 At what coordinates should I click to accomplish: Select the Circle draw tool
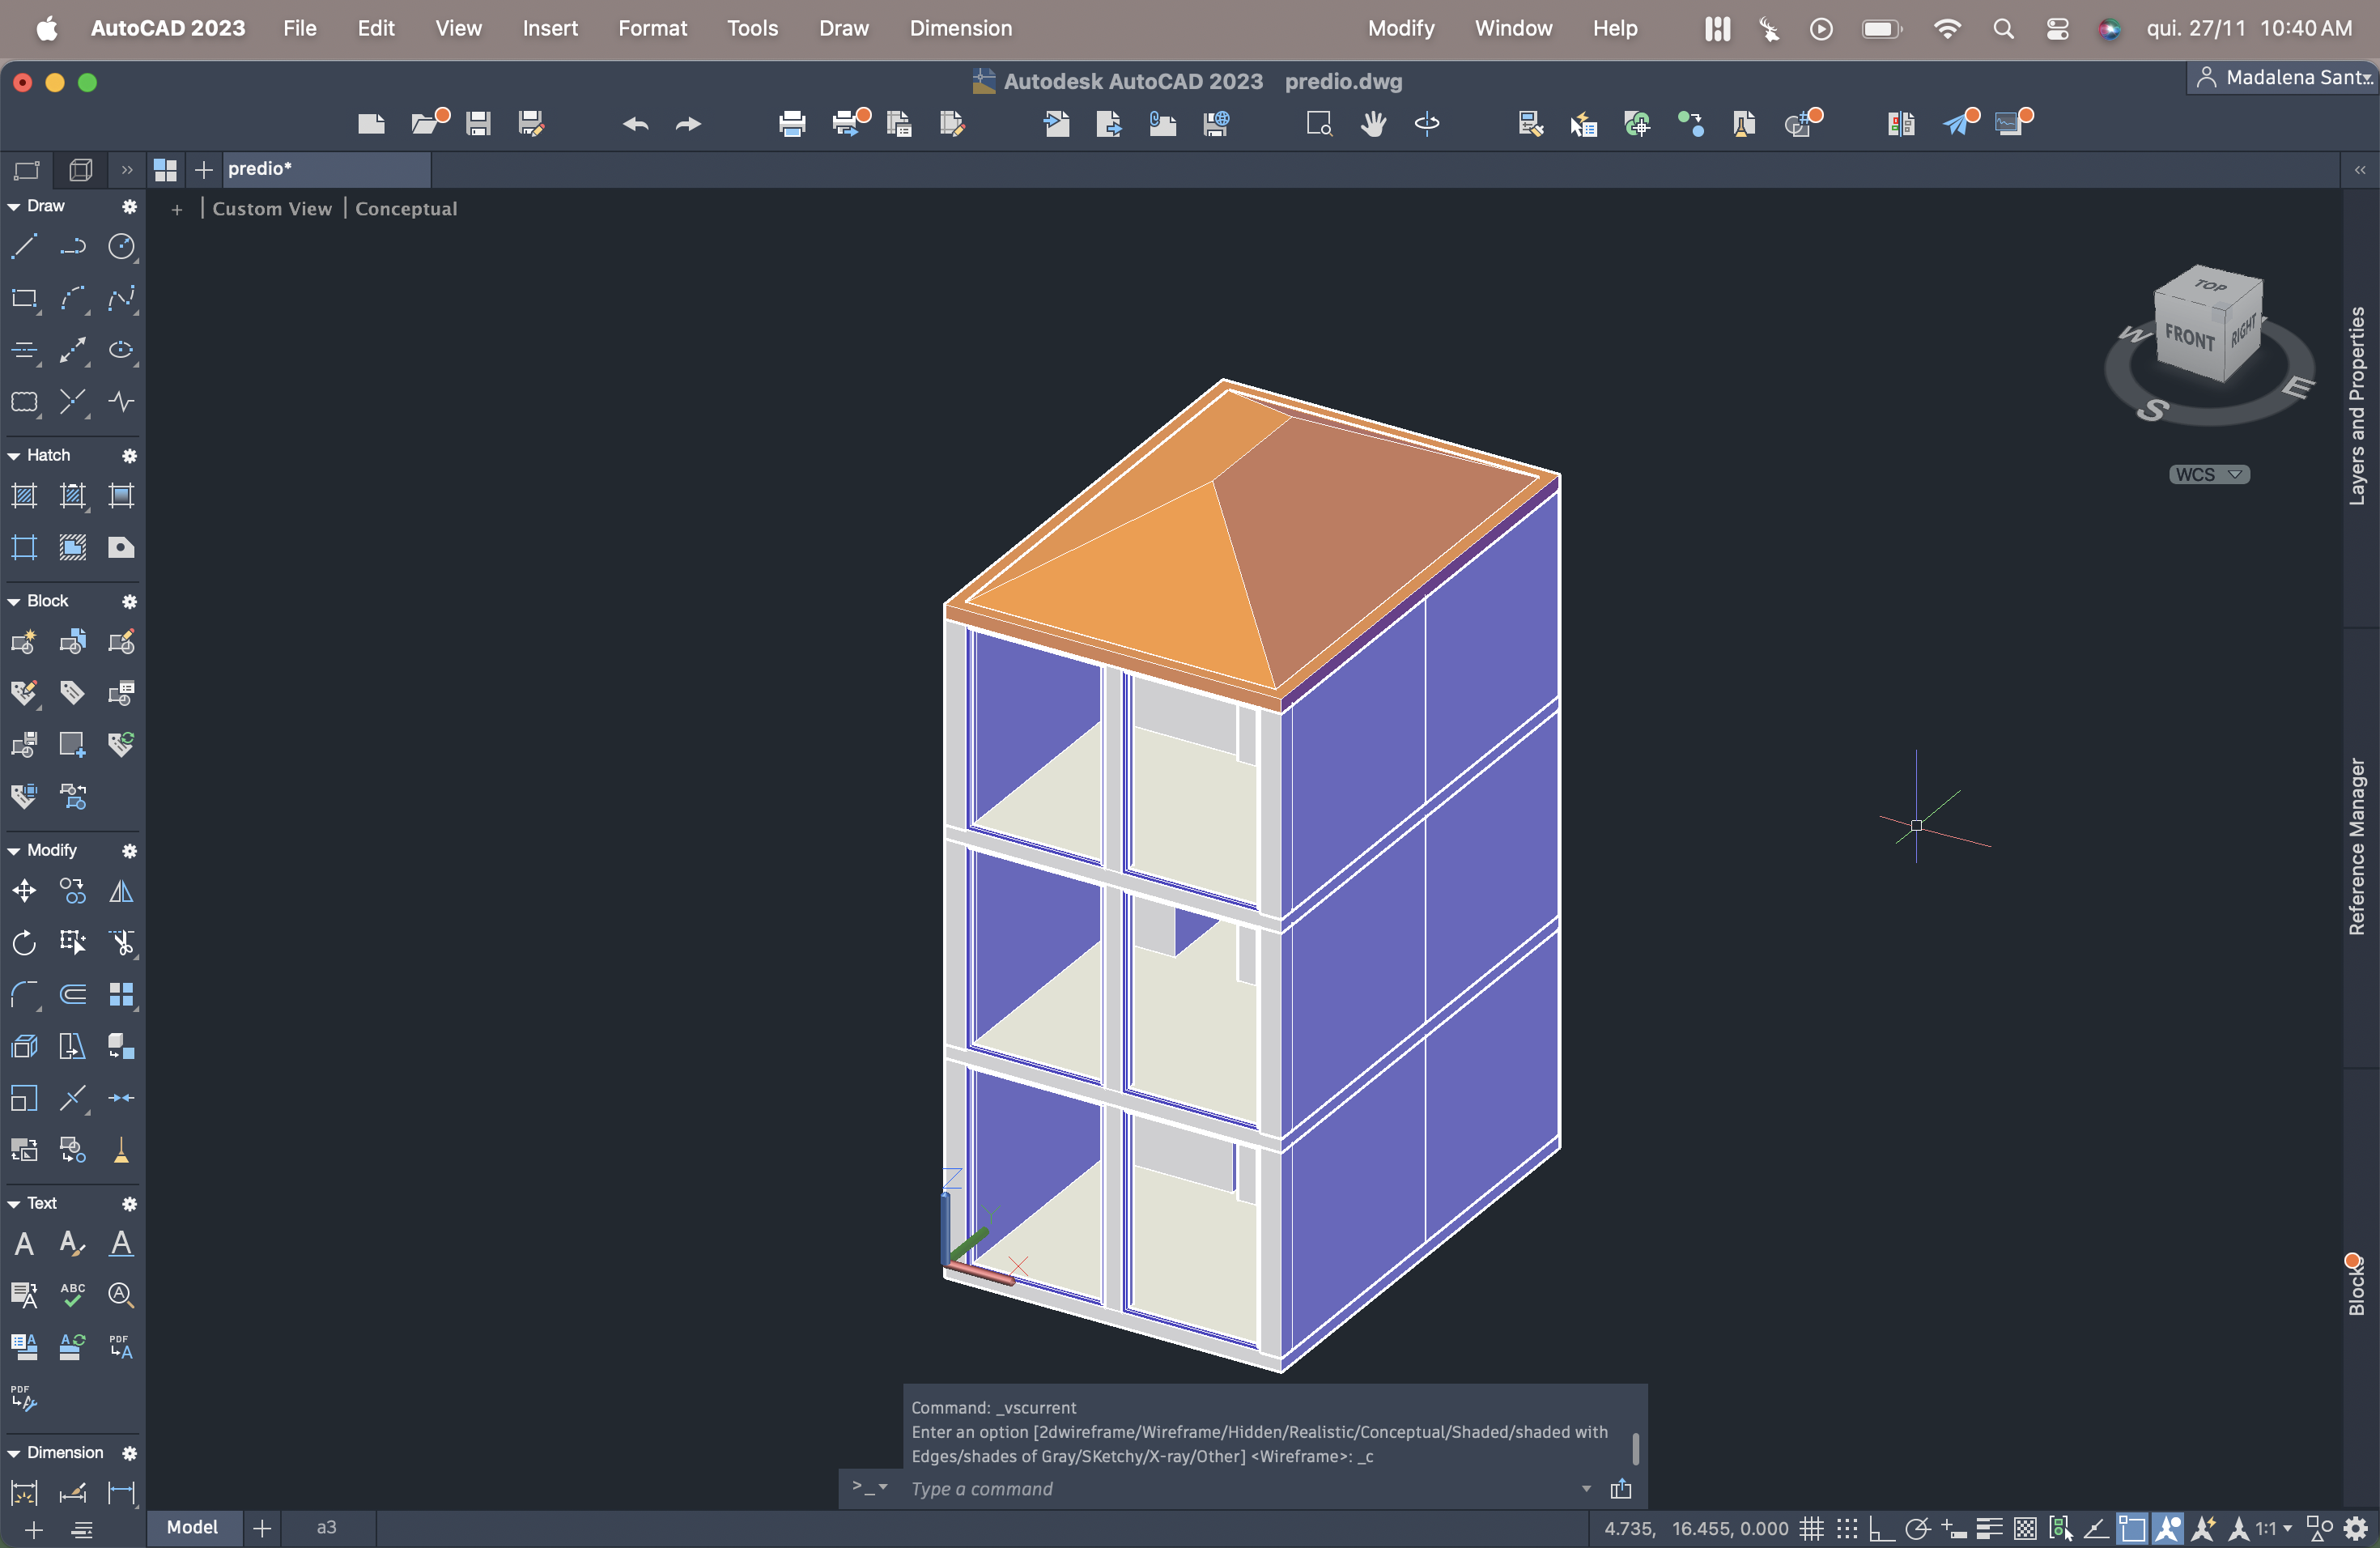(x=121, y=246)
